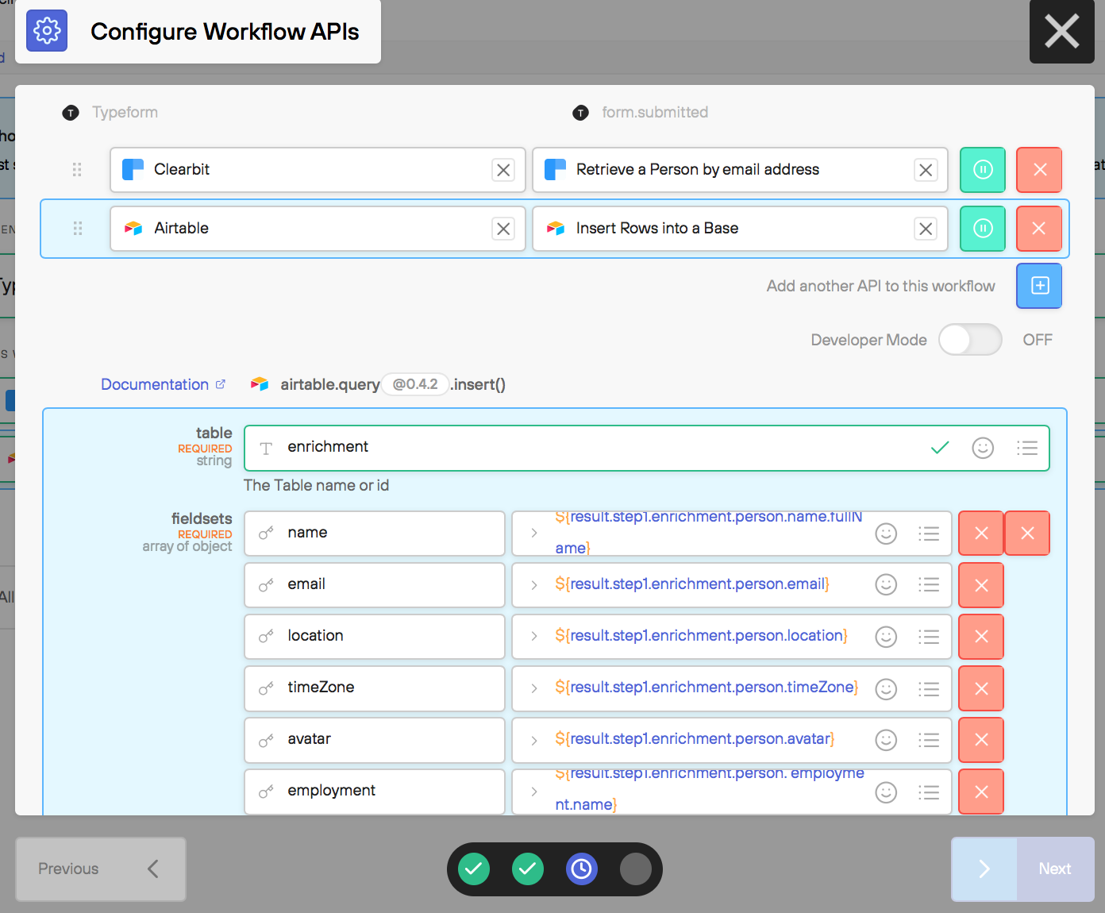The image size is (1105, 913).
Task: Grab the drag handle of the Airtable row
Action: coord(77,229)
